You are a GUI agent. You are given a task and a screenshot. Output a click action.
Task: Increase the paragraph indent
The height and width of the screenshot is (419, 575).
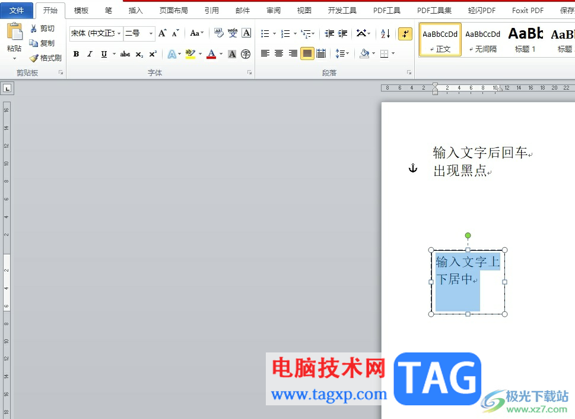(342, 34)
